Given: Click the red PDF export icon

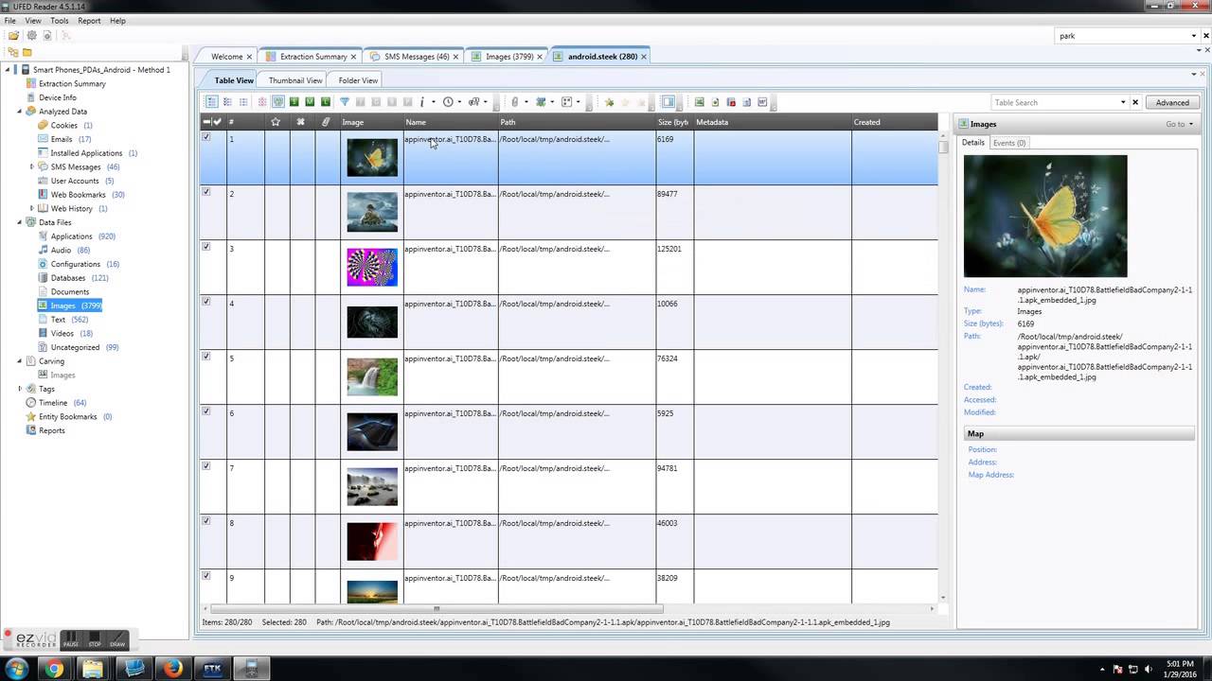Looking at the screenshot, I should click(x=730, y=102).
